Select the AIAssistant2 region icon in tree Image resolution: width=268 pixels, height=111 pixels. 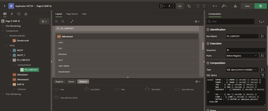point(14,79)
